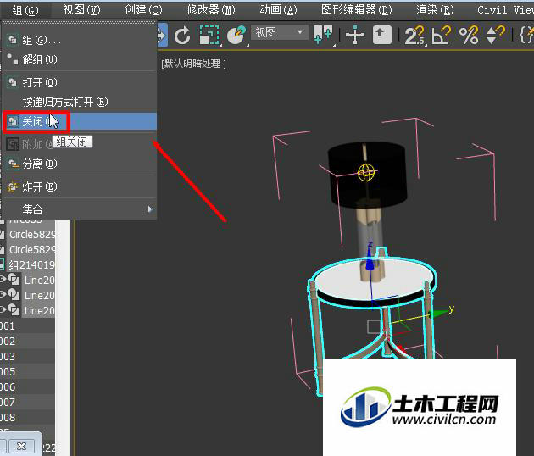The width and height of the screenshot is (534, 456).
Task: Toggle the Angle Snap icon
Action: [x=442, y=35]
